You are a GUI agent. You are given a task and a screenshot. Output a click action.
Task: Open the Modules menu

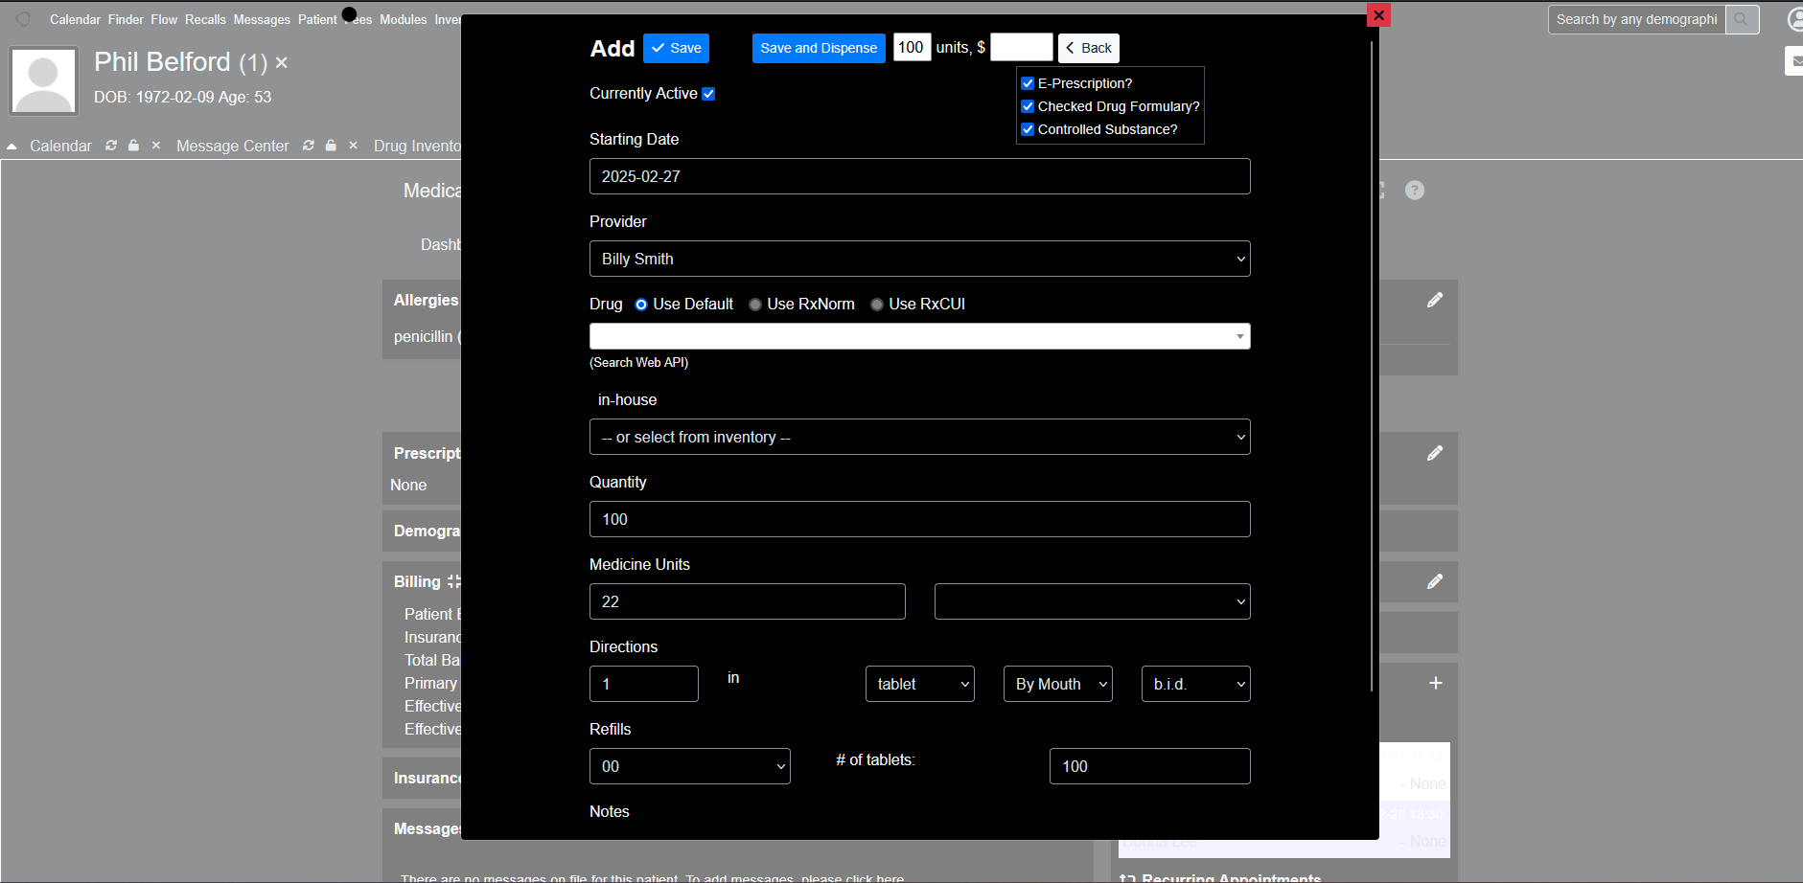click(404, 19)
